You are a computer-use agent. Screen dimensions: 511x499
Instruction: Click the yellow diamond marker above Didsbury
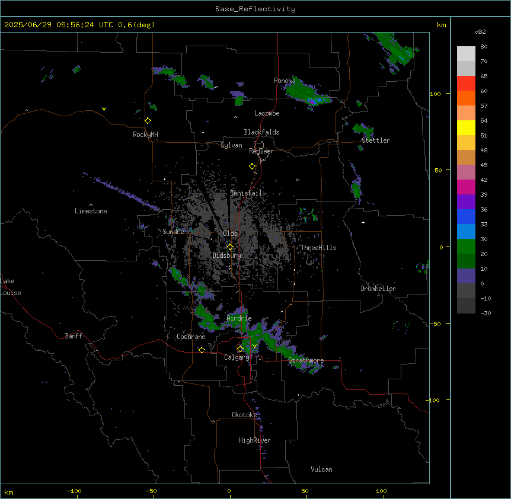pos(230,247)
